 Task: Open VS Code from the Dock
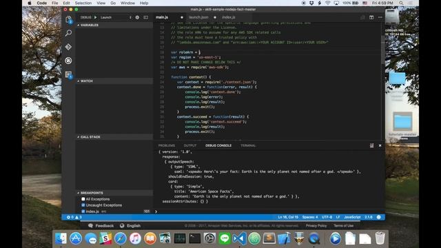click(x=239, y=239)
